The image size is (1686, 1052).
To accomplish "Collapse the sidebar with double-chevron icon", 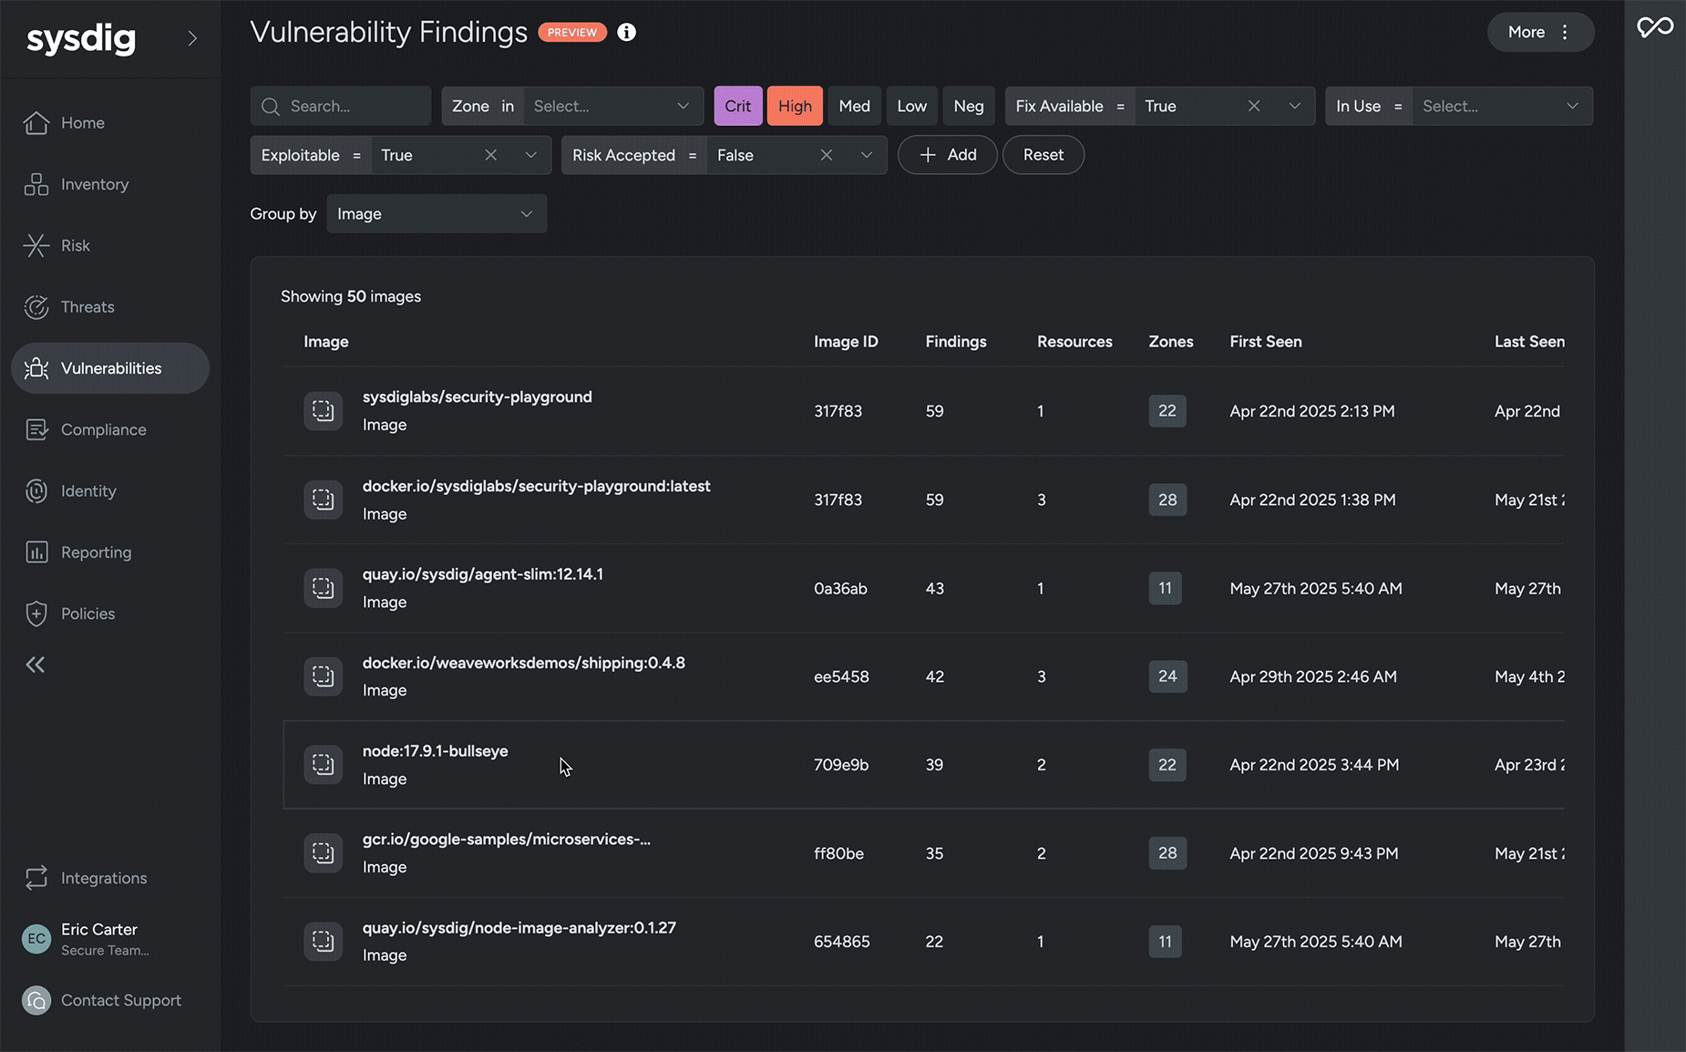I will pos(36,665).
